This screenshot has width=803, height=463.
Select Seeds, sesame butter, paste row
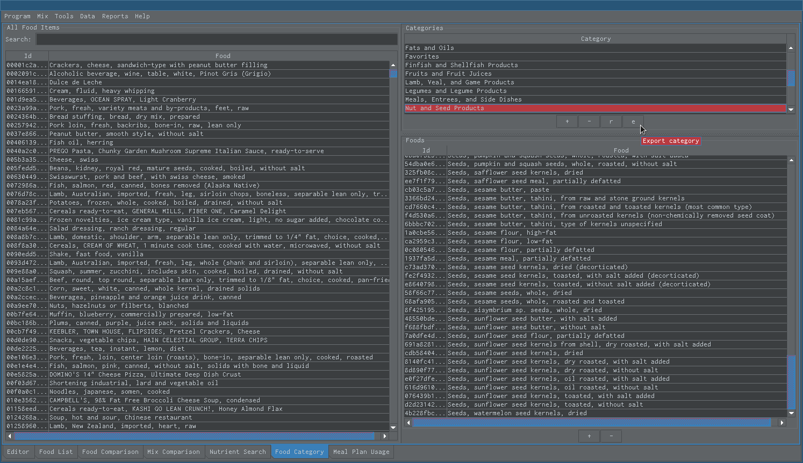pos(596,190)
